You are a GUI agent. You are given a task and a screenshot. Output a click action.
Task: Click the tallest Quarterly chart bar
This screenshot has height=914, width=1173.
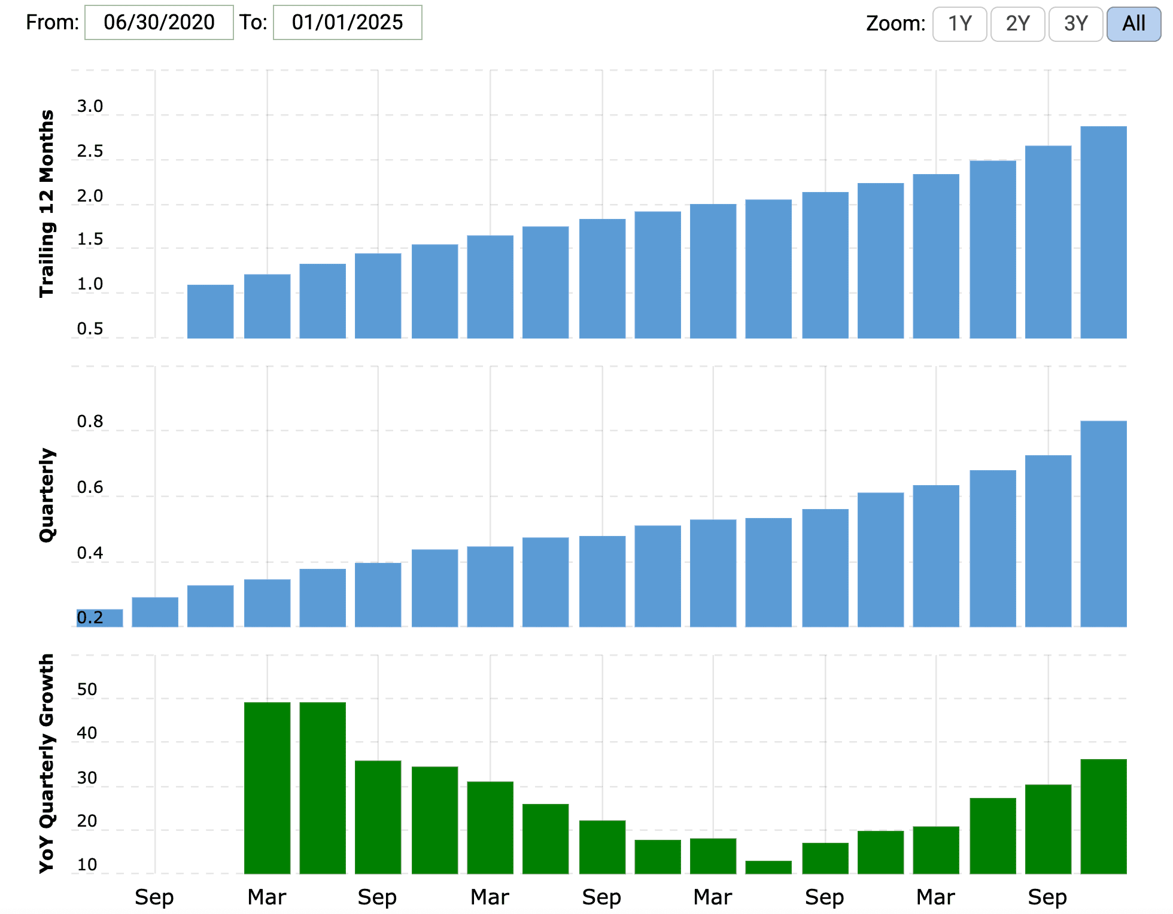pyautogui.click(x=1103, y=523)
